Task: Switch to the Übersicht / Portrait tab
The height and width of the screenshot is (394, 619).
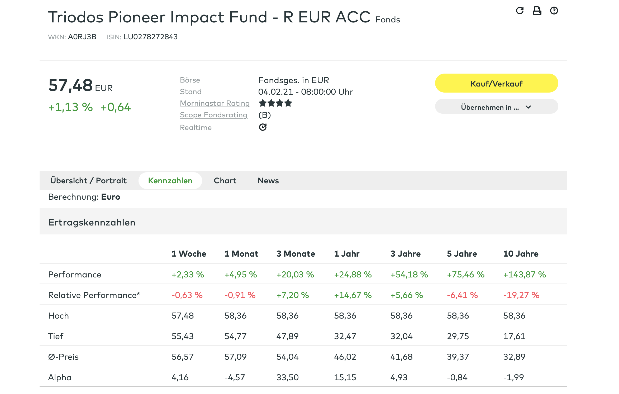Action: pos(88,181)
